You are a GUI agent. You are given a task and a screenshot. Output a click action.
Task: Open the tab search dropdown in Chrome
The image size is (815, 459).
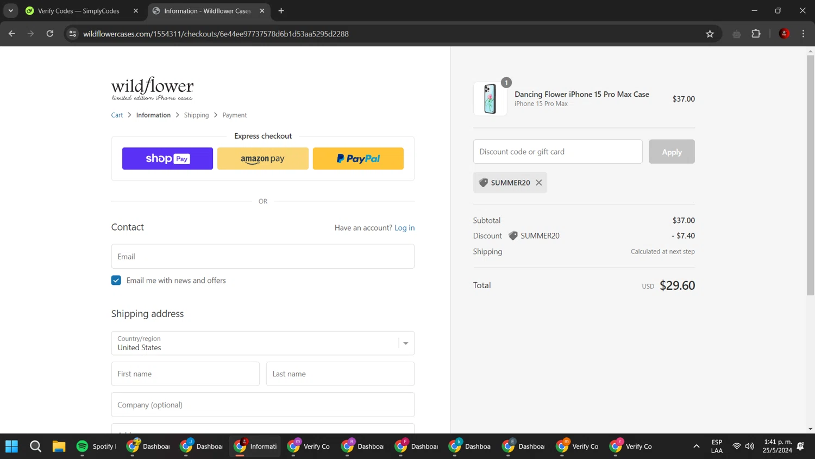(11, 11)
